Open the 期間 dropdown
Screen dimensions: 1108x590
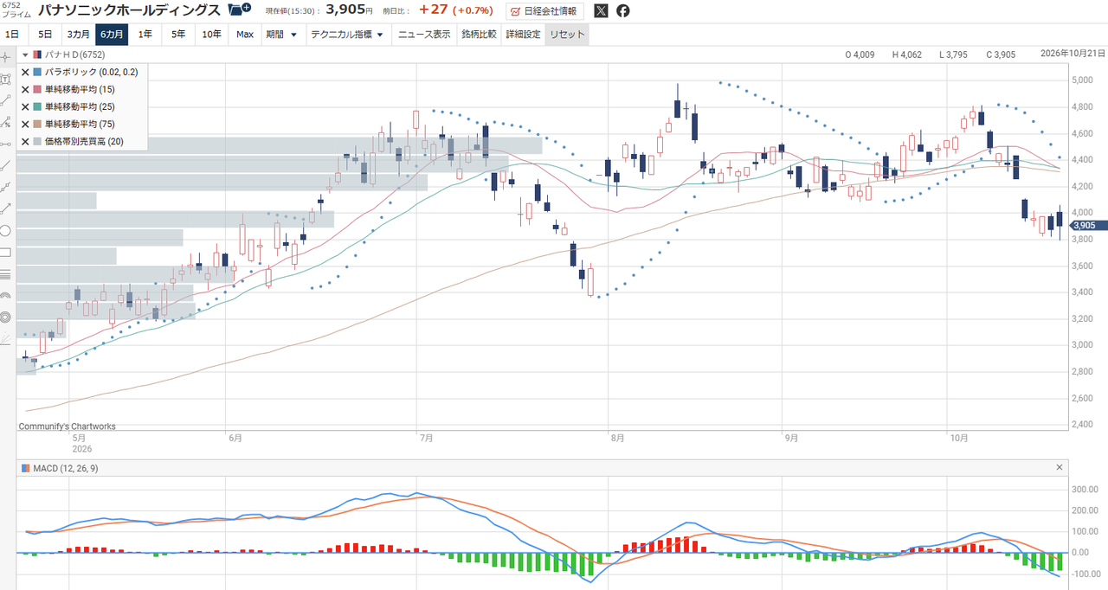point(281,35)
